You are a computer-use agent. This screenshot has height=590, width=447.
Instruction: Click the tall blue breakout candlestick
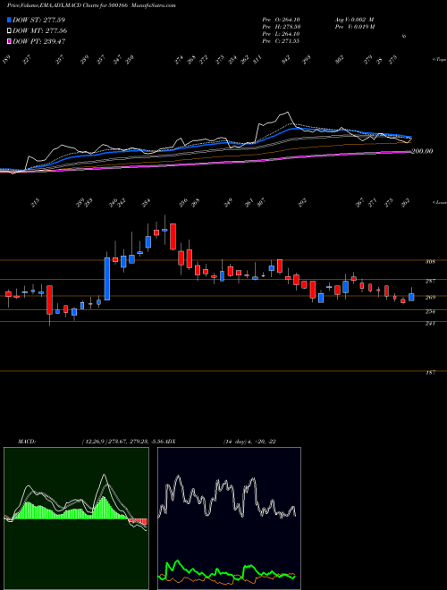coord(107,279)
